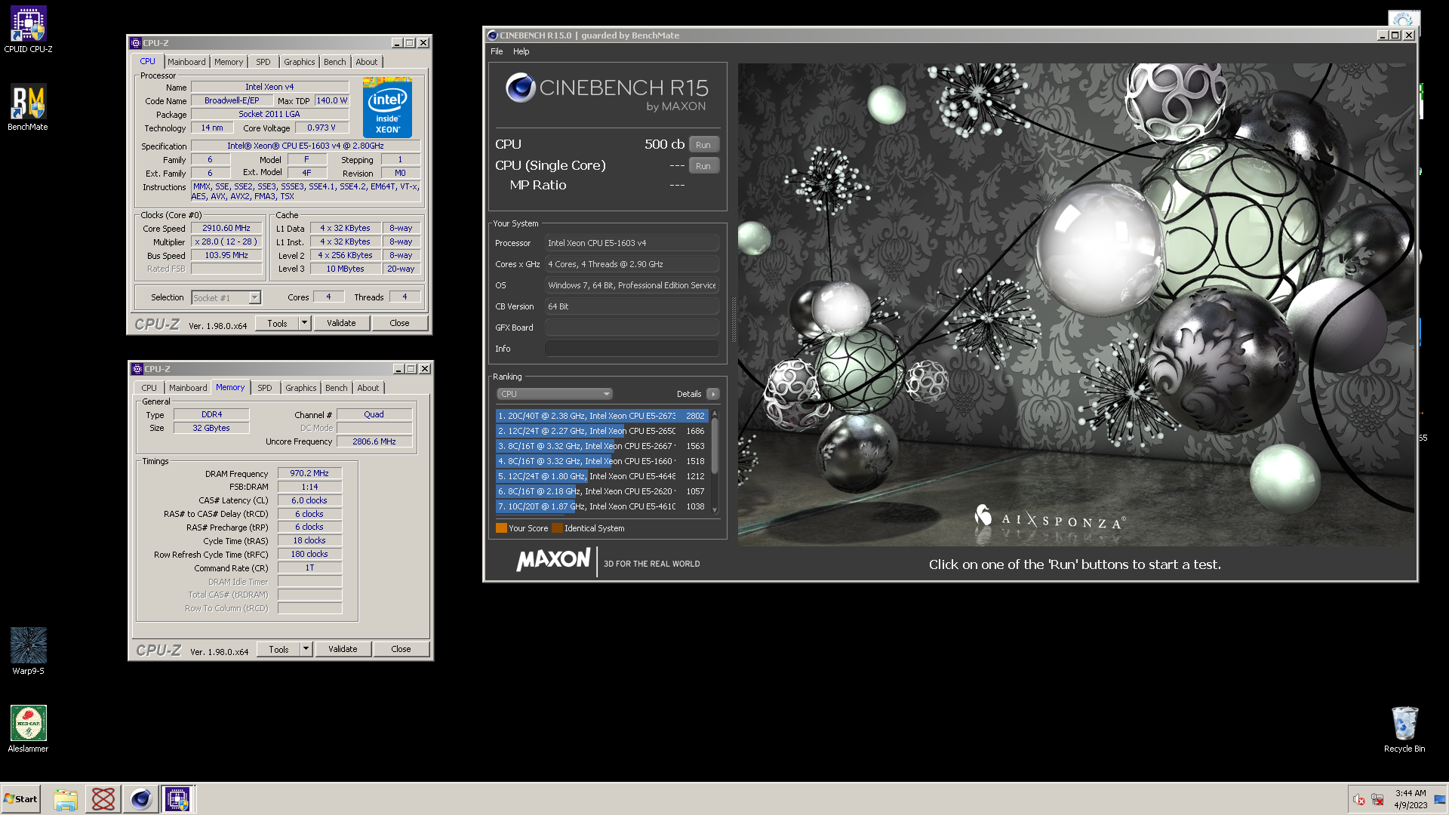
Task: Open Bench tab in bottom CPU-Z
Action: [337, 388]
